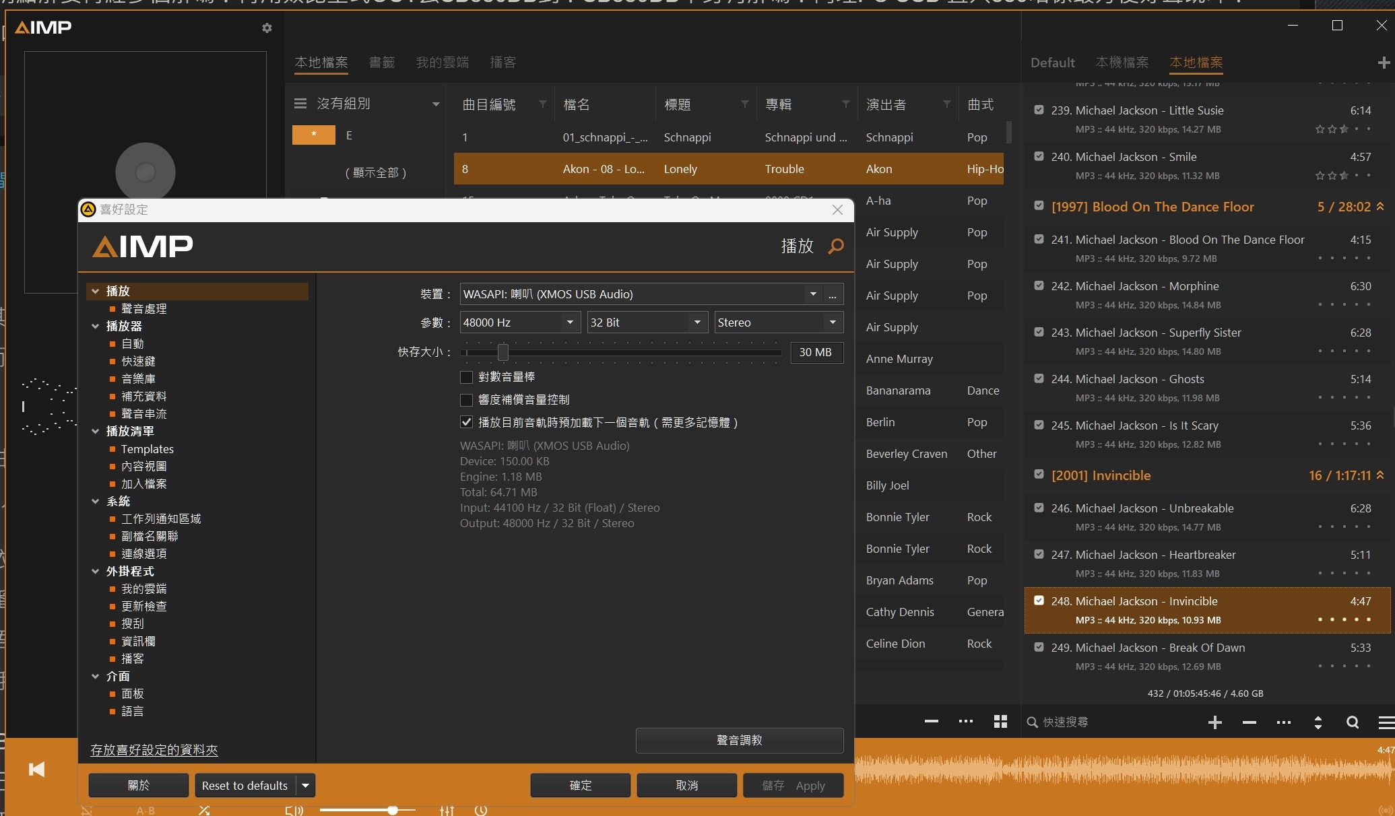The width and height of the screenshot is (1395, 816).
Task: Collapse the 外掛程式 tree section
Action: coord(95,572)
